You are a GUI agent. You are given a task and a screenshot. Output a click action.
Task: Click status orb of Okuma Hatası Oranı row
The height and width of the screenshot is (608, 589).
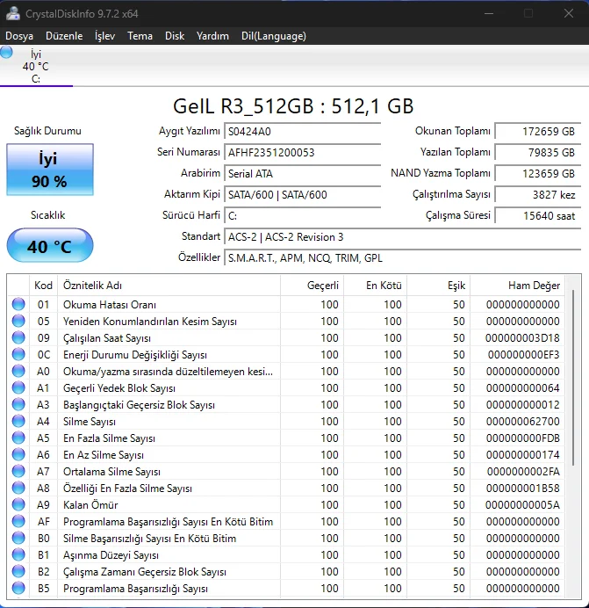point(18,305)
